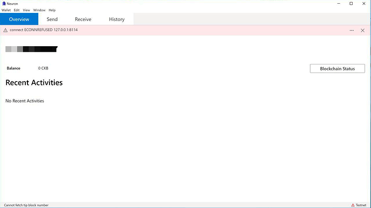The image size is (371, 208).
Task: Close the Neuron window
Action: tap(363, 4)
